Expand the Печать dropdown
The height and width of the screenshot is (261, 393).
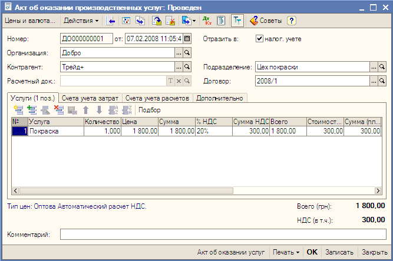(286, 252)
